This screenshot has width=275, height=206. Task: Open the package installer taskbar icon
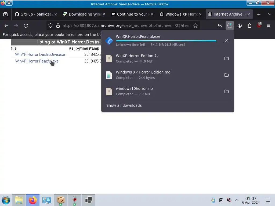tap(60, 200)
